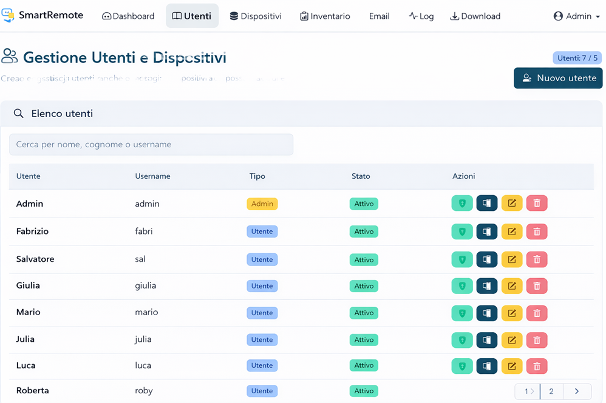
Task: Click the Nuovo utente button
Action: click(558, 78)
